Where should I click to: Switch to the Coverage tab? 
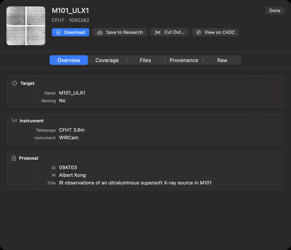(x=107, y=60)
